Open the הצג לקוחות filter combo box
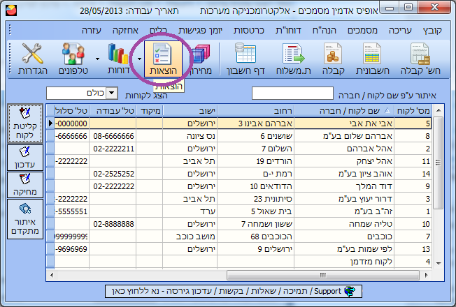The image size is (456, 307). click(x=82, y=93)
